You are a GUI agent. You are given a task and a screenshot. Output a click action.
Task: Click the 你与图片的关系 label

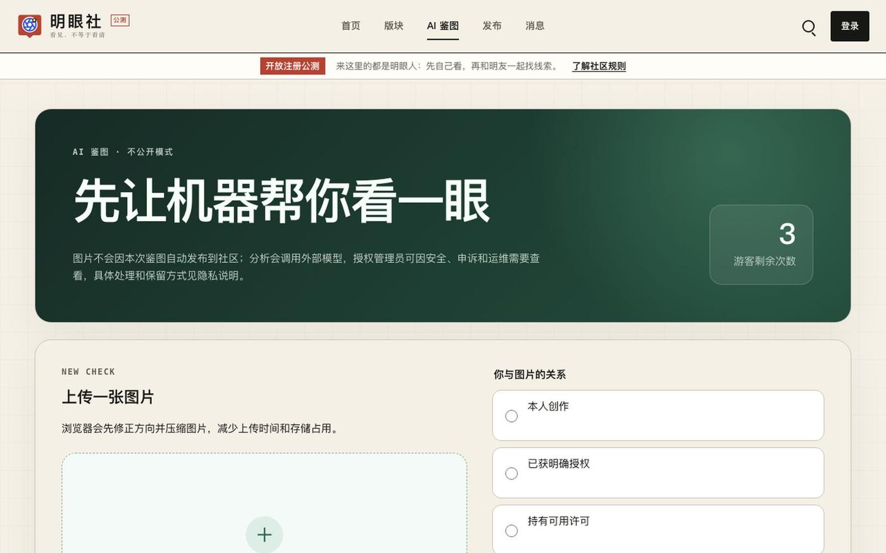point(530,375)
